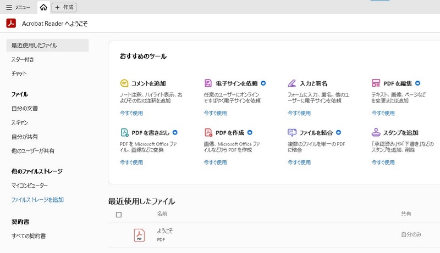The image size is (440, 253).
Task: Open the hamburger メニュー icon
Action: click(9, 7)
